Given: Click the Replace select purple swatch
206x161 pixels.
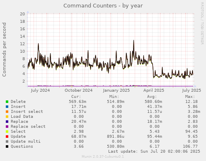Looking at the screenshot, I should [7, 127].
